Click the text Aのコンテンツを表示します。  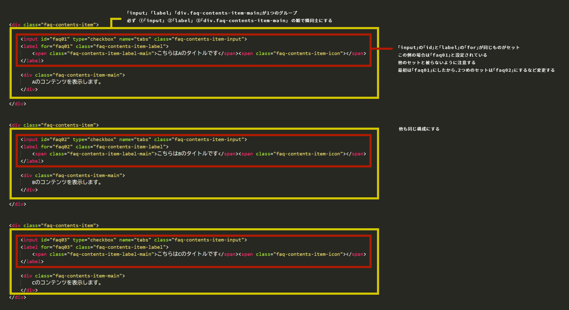[67, 82]
